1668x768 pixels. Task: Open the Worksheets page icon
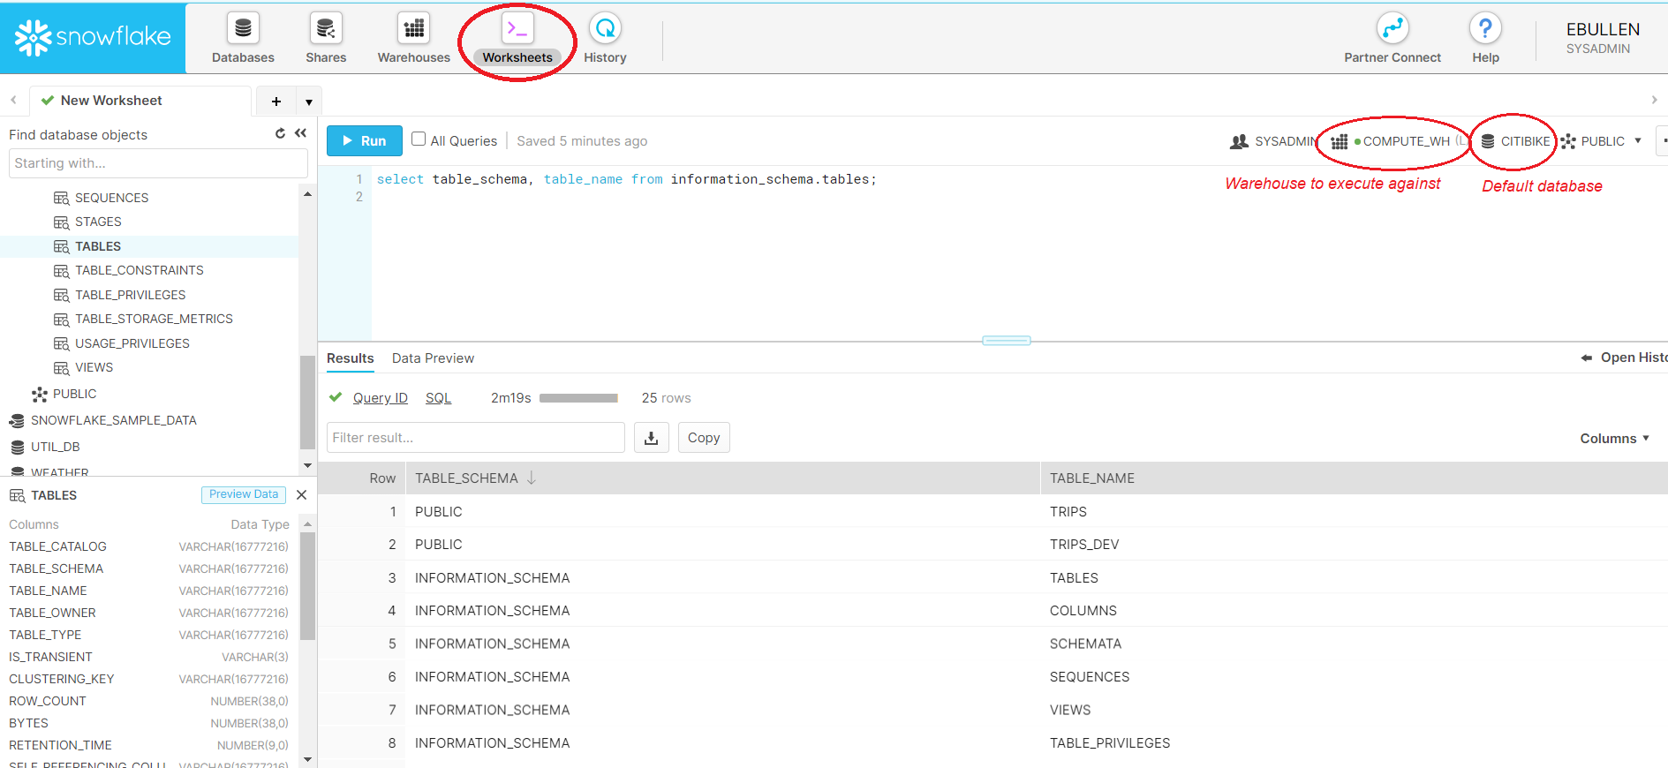point(517,28)
